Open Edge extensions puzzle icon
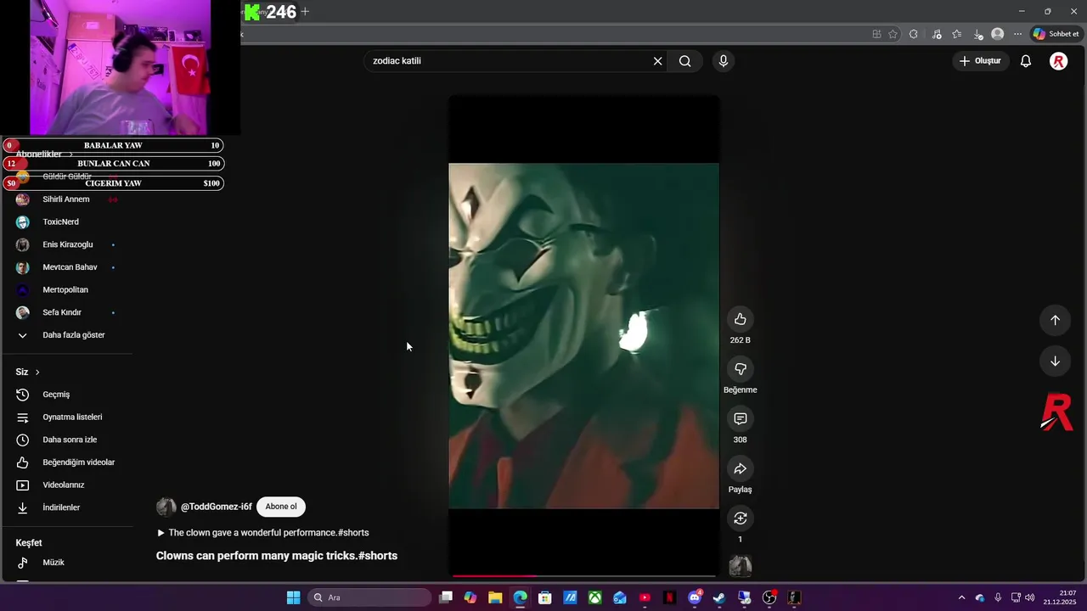Screen dimensions: 1087x611 coord(914,34)
